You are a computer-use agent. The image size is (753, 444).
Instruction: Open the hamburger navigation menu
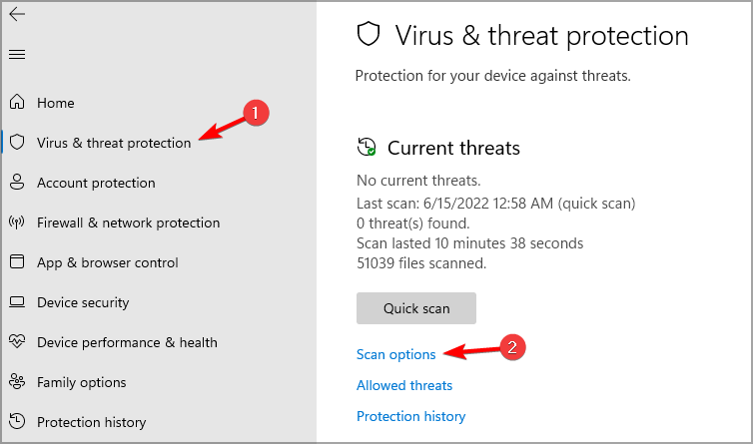[17, 54]
